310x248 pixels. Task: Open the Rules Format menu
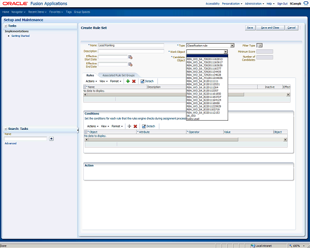[116, 81]
